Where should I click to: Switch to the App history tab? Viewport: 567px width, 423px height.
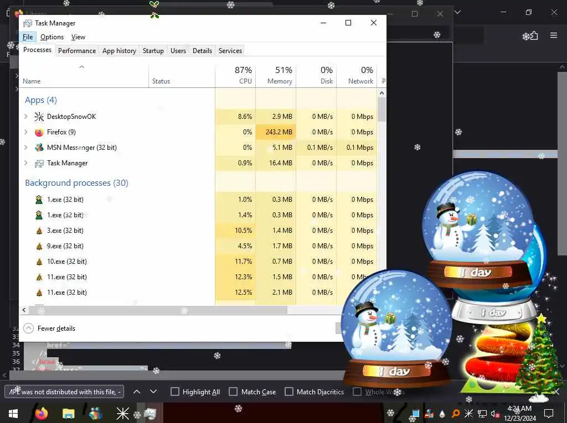(x=119, y=50)
